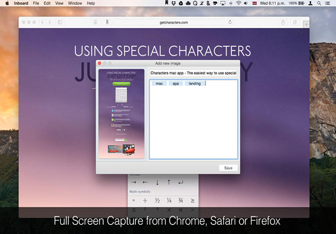Click the info circle icon in Safari toolbar

[95, 22]
